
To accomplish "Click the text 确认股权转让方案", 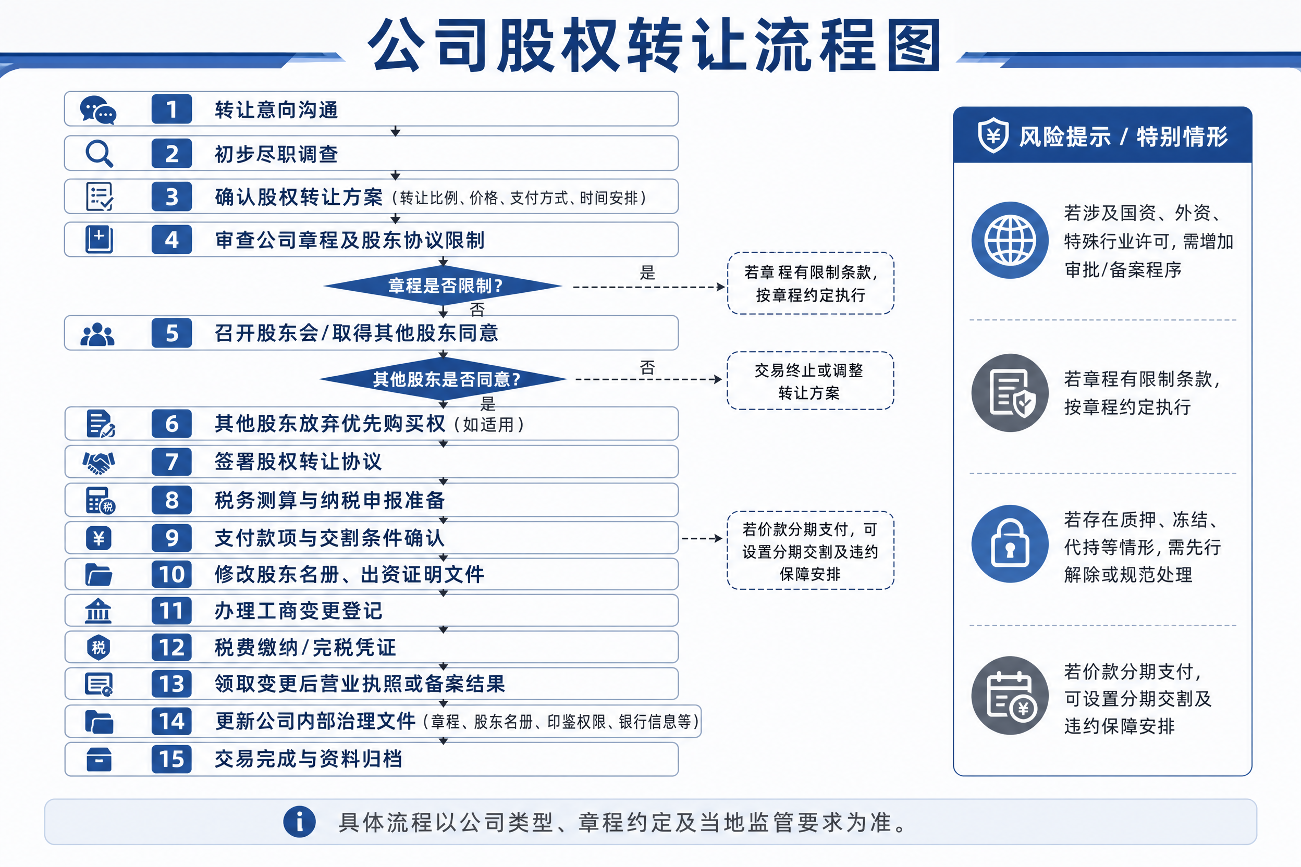I will 299,197.
